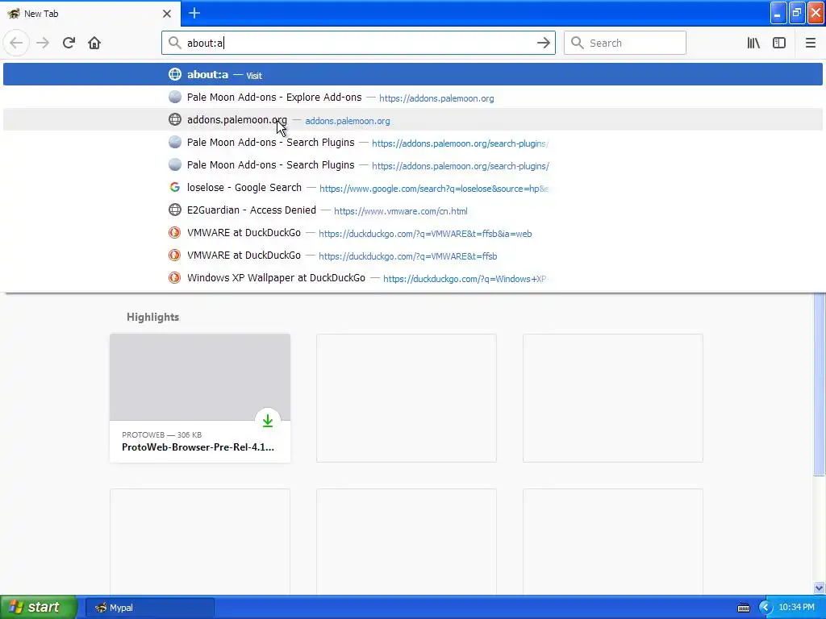Open a new tab with plus button

[194, 13]
